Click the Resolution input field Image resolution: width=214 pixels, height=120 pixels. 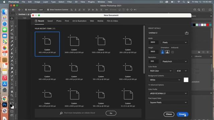pyautogui.click(x=153, y=61)
